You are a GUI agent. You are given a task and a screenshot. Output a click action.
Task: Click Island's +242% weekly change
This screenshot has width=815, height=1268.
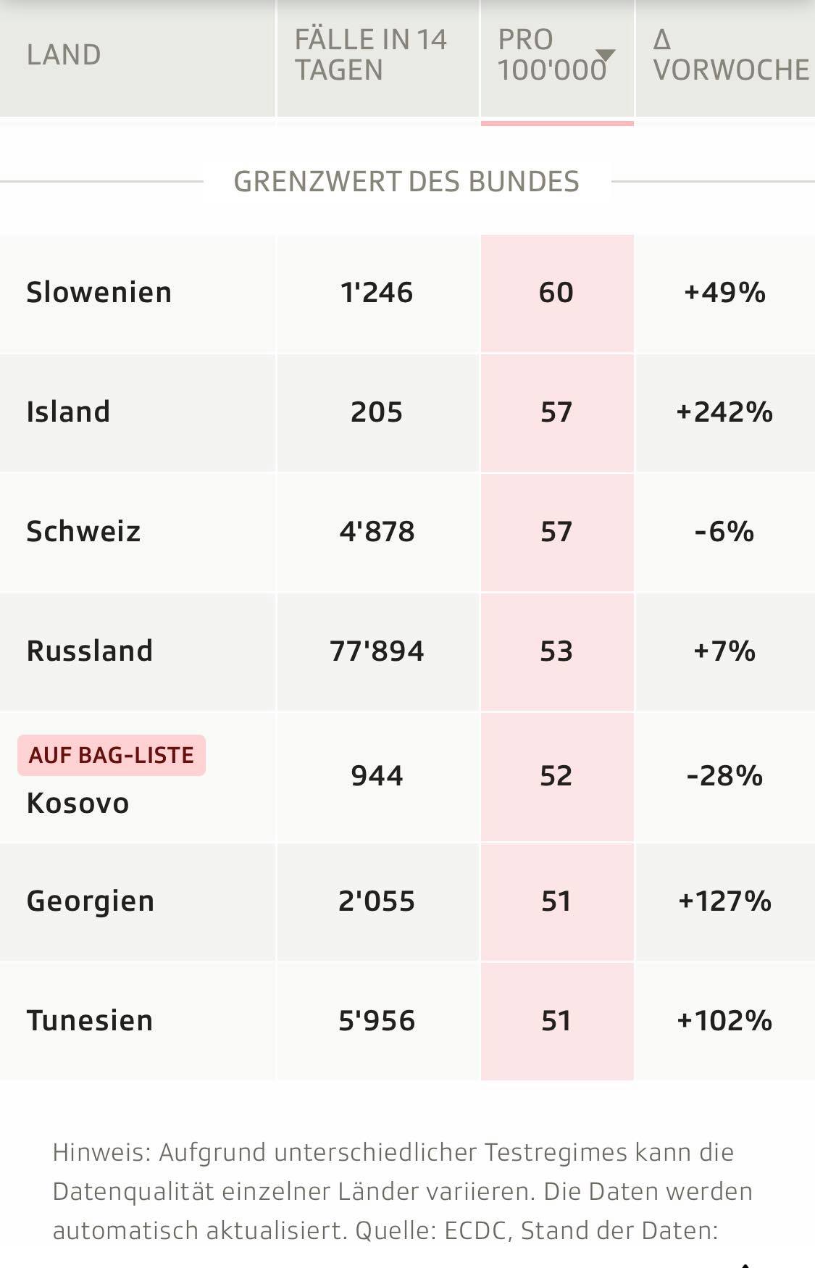tap(724, 412)
